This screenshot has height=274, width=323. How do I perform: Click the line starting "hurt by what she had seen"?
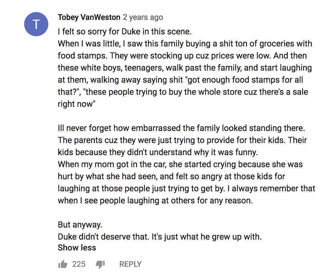coord(171,177)
